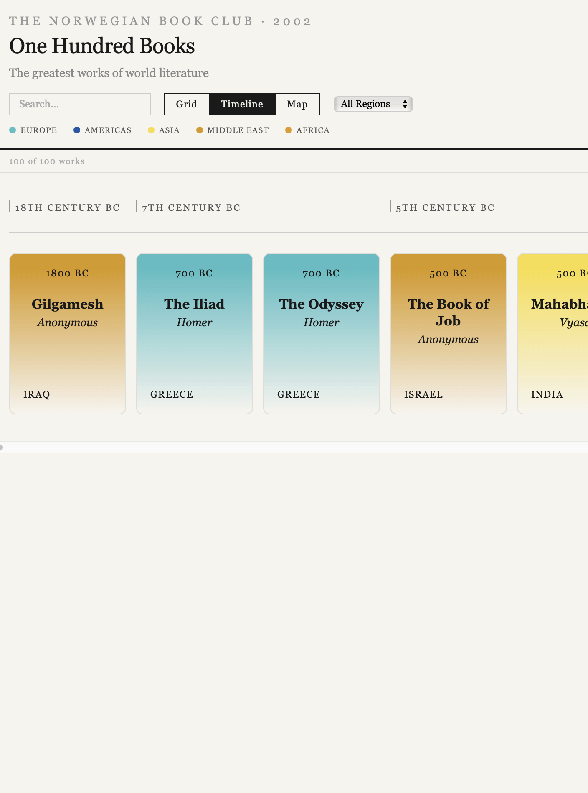Click the horizontal timeline scrollbar track
The height and width of the screenshot is (793, 588).
point(294,447)
